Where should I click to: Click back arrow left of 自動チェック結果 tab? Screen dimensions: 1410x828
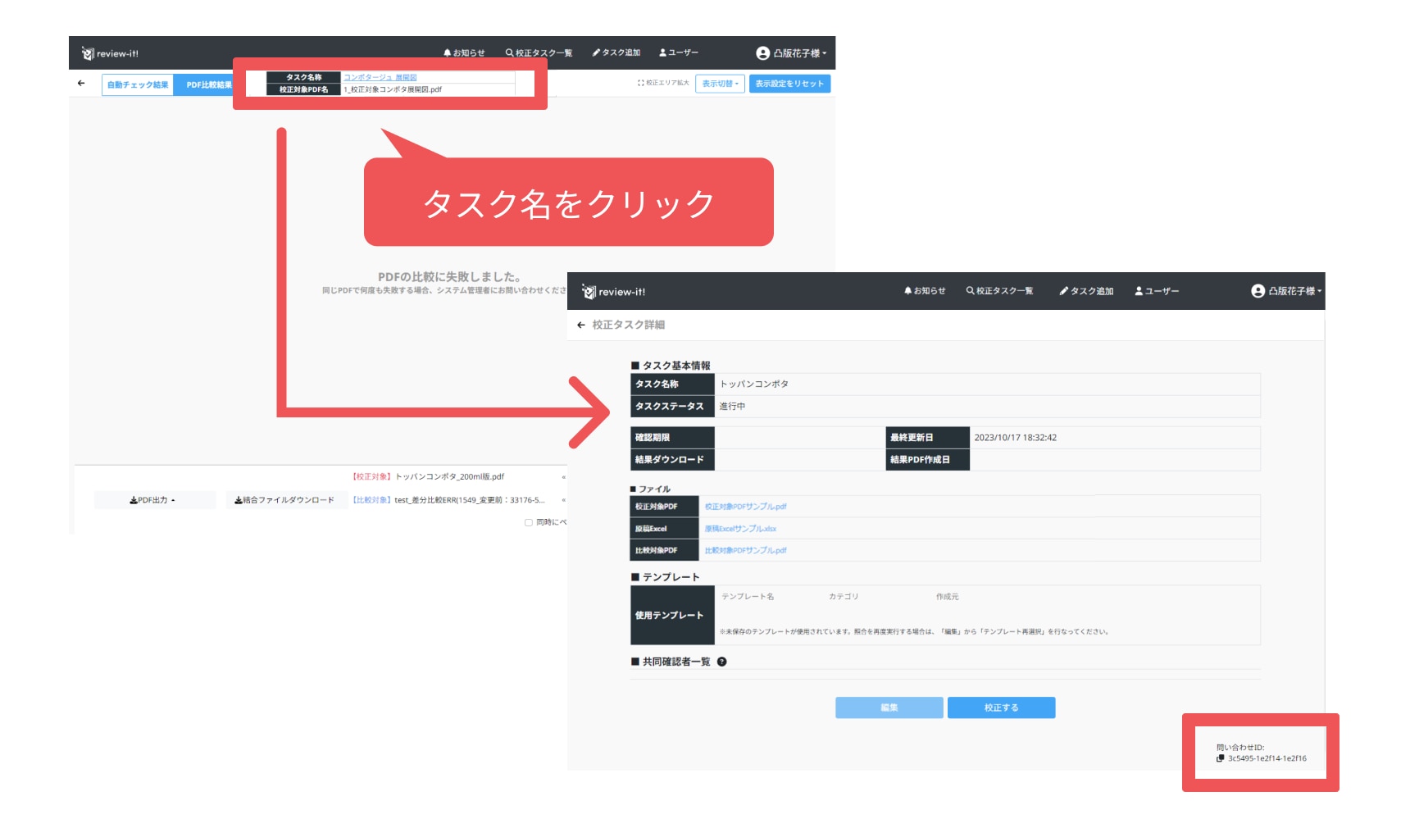pos(81,84)
